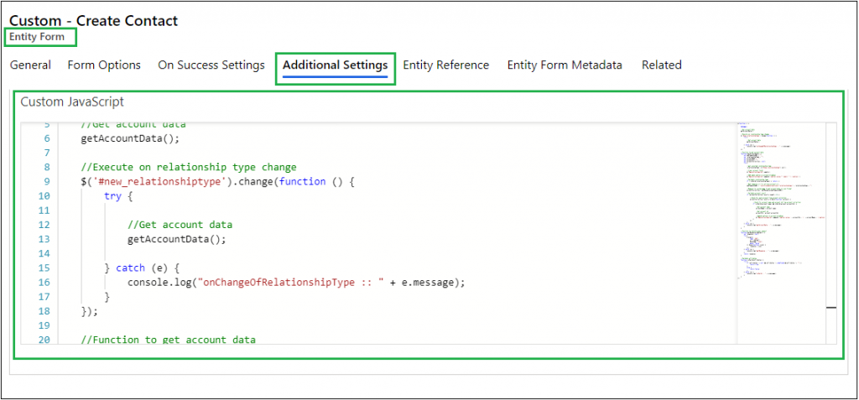Open the Entity Reference tab
The height and width of the screenshot is (400, 859).
pos(445,65)
